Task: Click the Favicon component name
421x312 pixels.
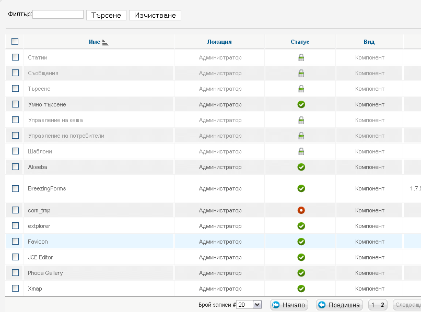Action: pyautogui.click(x=38, y=242)
